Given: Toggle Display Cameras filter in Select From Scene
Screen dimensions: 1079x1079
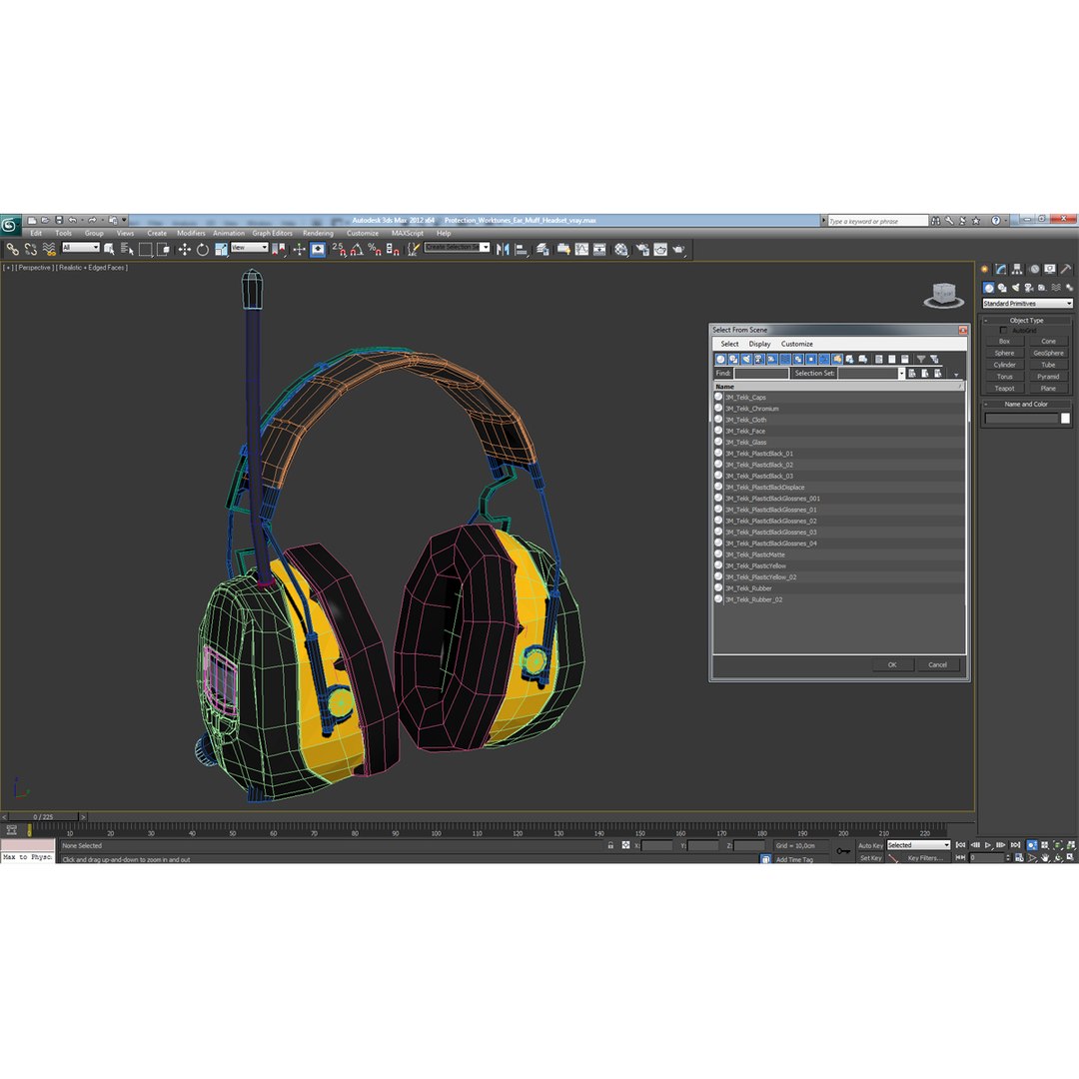Looking at the screenshot, I should click(x=759, y=360).
